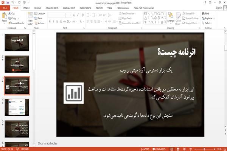Open Shape Effects dropdown

[x=191, y=23]
